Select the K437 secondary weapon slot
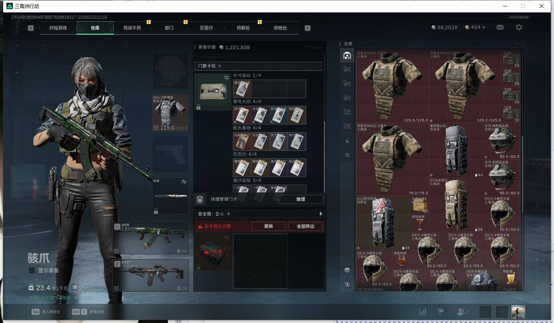This screenshot has width=554, height=323. 151,275
